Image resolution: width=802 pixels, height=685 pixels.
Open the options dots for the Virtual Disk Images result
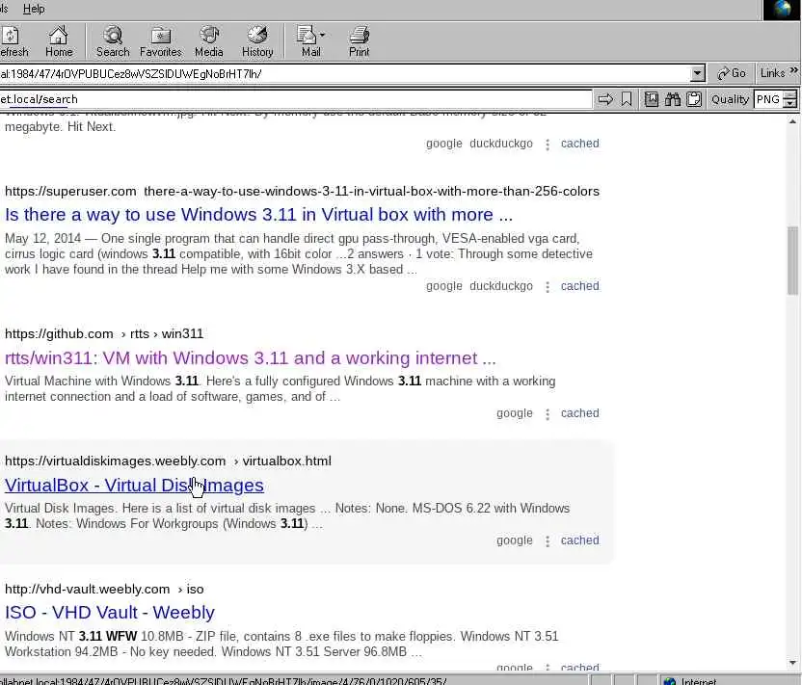(548, 541)
